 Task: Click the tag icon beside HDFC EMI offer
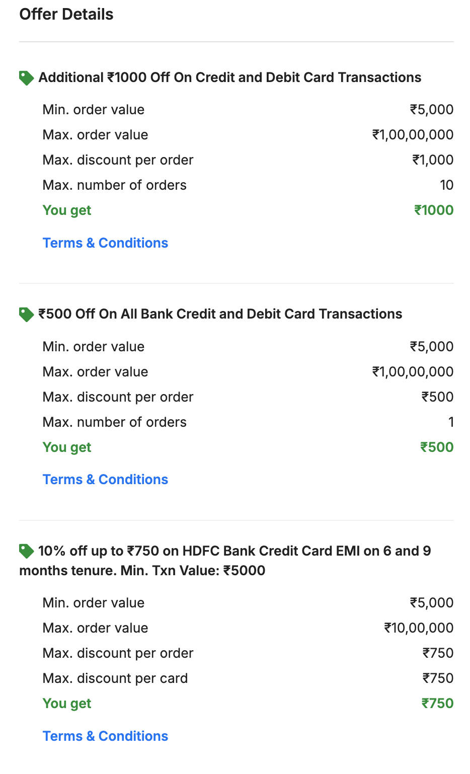tap(26, 551)
